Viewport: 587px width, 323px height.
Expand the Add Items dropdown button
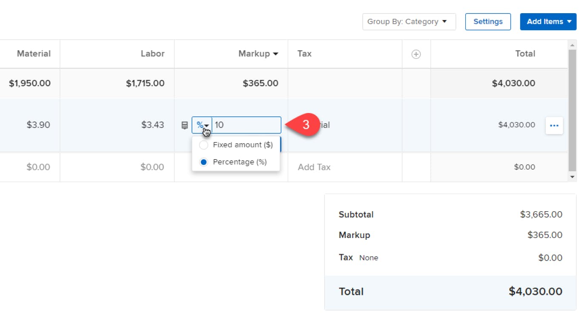pyautogui.click(x=548, y=22)
